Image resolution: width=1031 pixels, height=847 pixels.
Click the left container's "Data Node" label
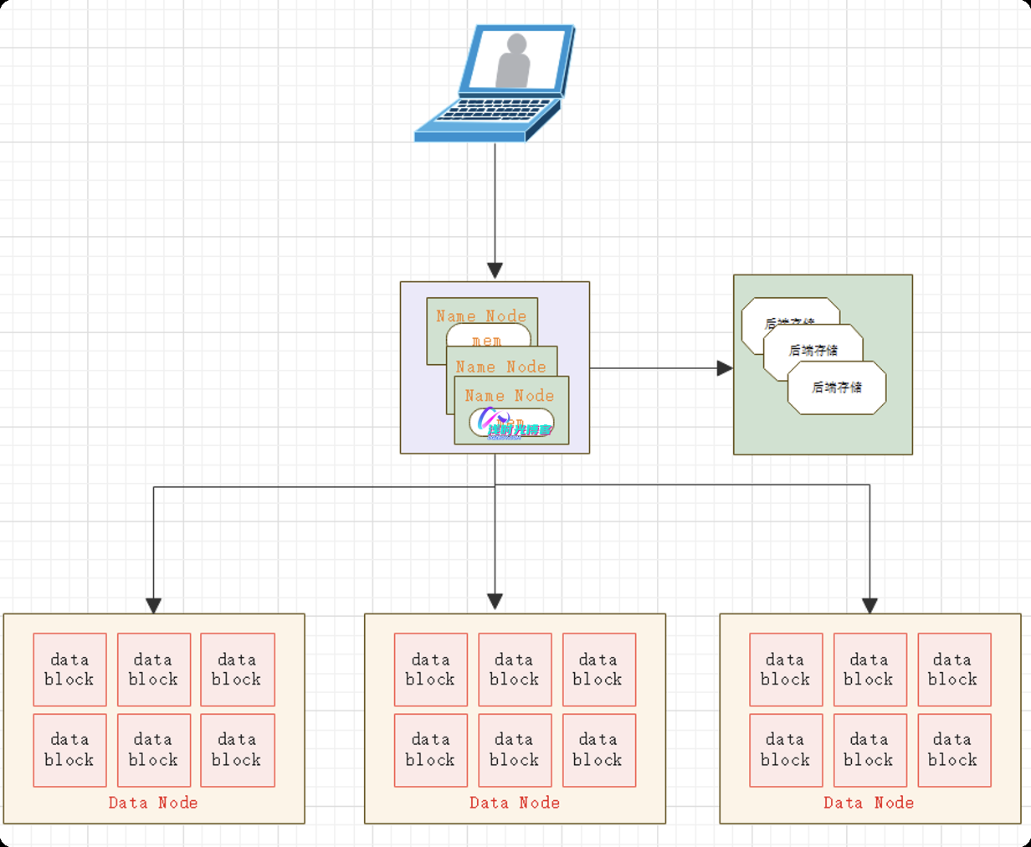coord(153,803)
